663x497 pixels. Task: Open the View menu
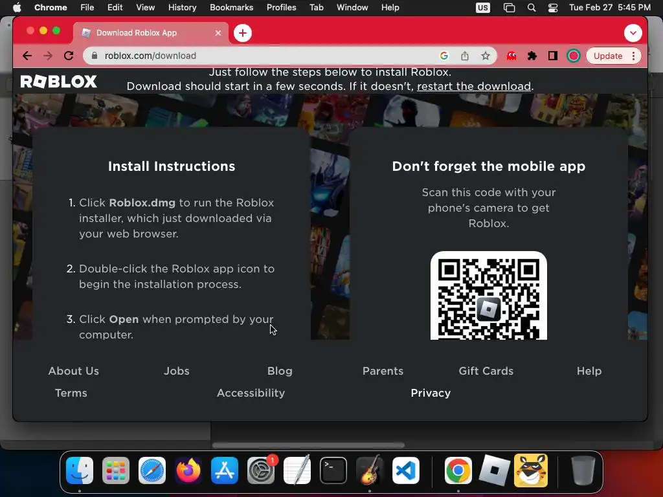coord(146,8)
